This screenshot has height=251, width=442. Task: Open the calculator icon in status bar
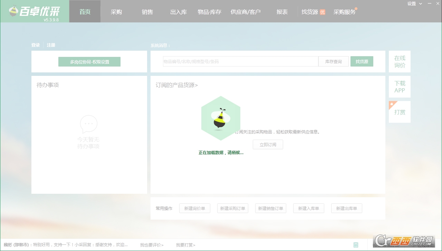[x=356, y=245]
